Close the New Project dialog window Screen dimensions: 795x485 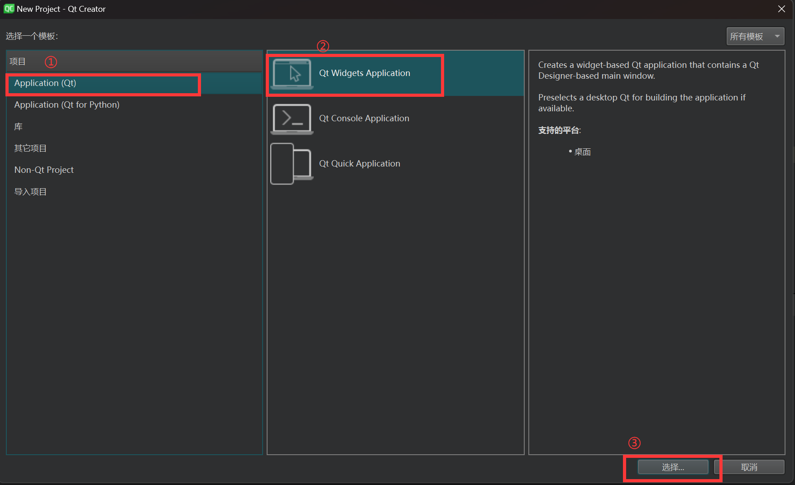pyautogui.click(x=781, y=9)
